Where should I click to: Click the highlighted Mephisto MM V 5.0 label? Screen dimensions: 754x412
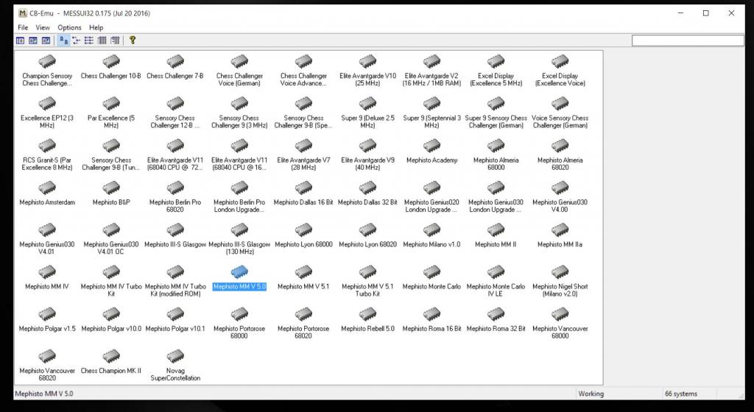(239, 286)
